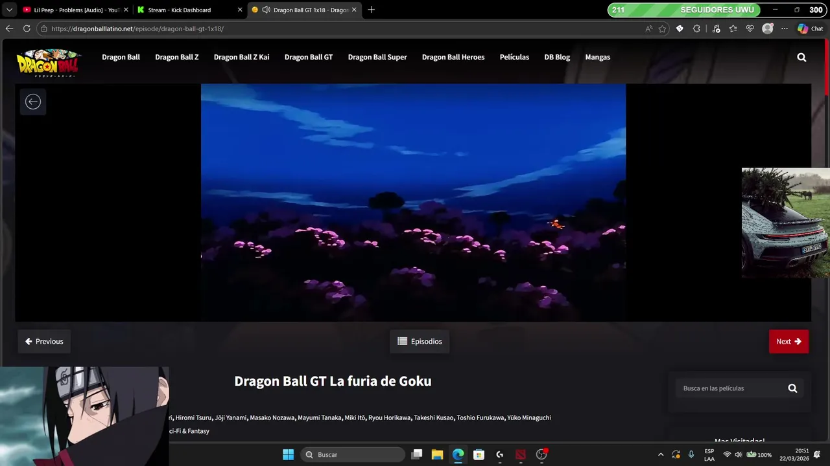This screenshot has height=466, width=830.
Task: Open cast link Ryou Horikawa
Action: [x=390, y=417]
